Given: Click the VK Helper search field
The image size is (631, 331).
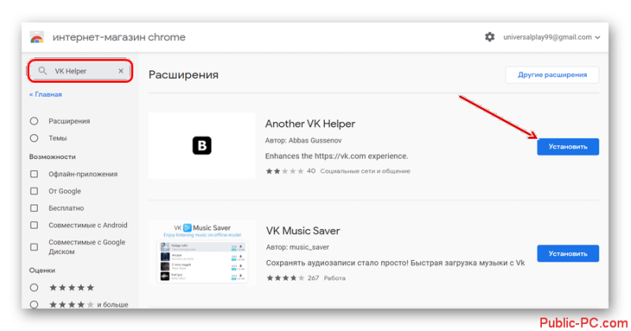Looking at the screenshot, I should tap(80, 71).
